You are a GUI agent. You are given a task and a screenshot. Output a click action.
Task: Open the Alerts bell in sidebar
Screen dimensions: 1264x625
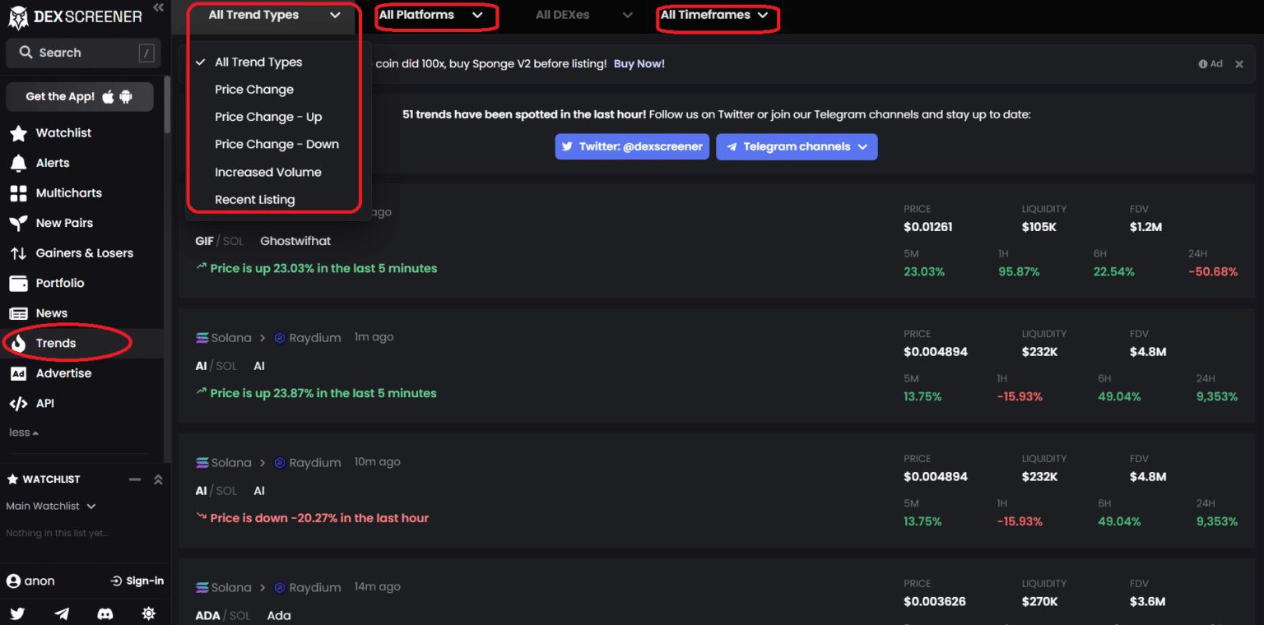click(x=51, y=162)
